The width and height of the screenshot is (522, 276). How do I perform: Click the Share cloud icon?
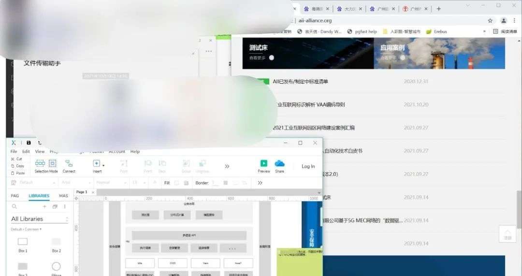click(279, 164)
